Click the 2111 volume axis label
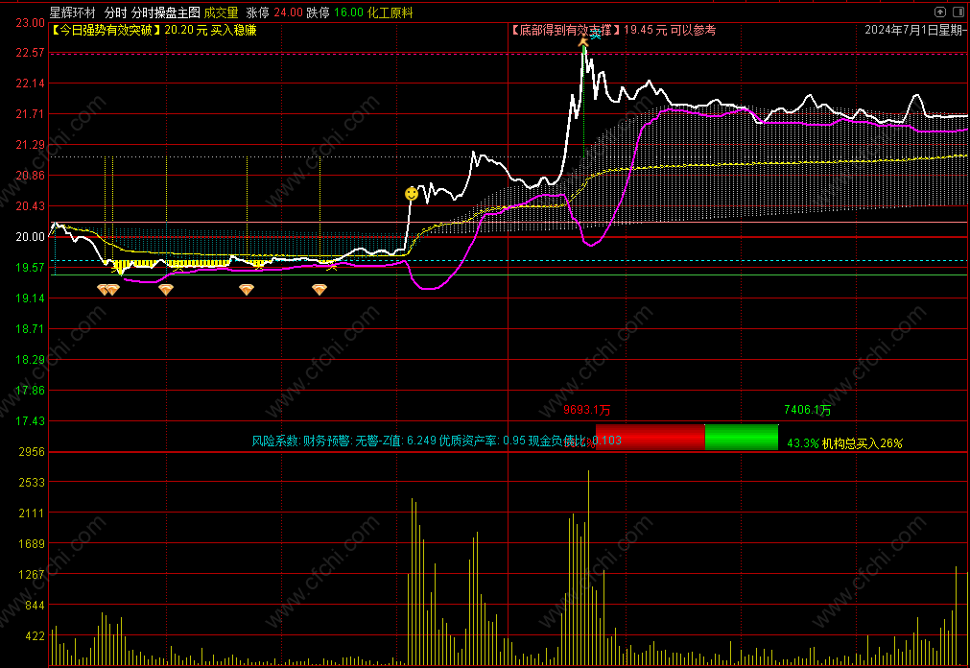The width and height of the screenshot is (970, 668). (32, 513)
